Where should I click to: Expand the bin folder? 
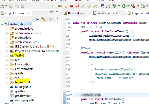[7, 60]
